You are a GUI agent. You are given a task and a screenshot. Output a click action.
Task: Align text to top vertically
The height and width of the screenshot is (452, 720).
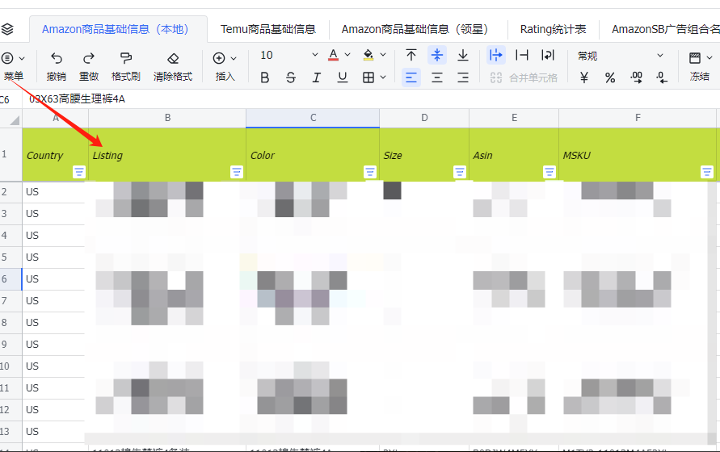coord(411,56)
